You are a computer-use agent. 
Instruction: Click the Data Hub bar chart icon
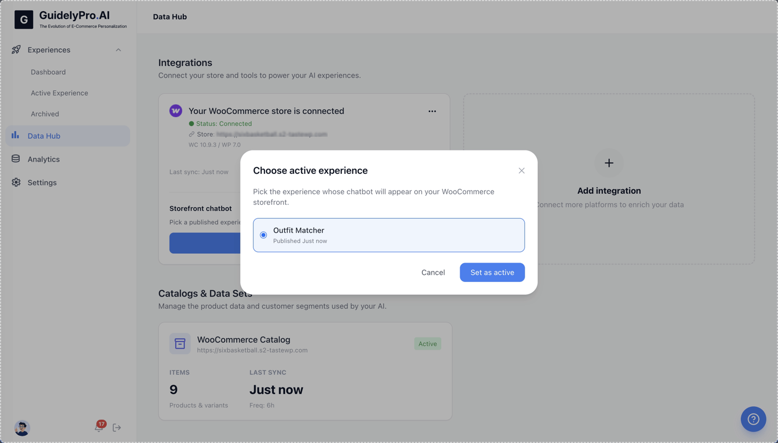coord(16,135)
